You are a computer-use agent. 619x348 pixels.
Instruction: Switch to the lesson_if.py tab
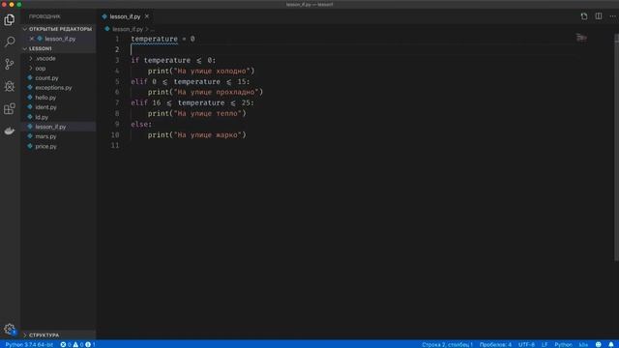[125, 16]
